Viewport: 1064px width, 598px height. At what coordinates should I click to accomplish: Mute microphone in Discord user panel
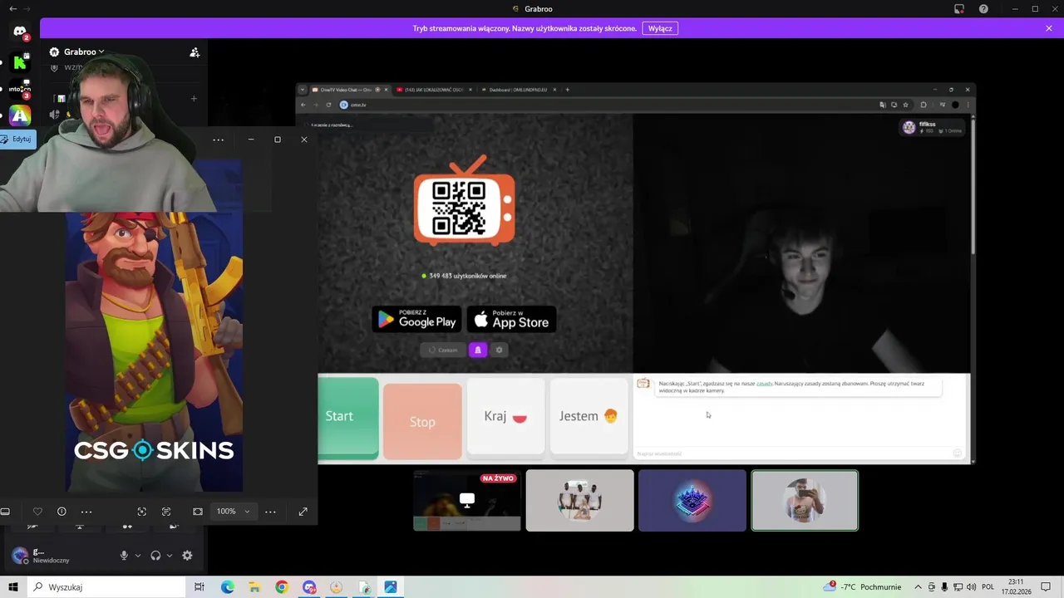124,556
